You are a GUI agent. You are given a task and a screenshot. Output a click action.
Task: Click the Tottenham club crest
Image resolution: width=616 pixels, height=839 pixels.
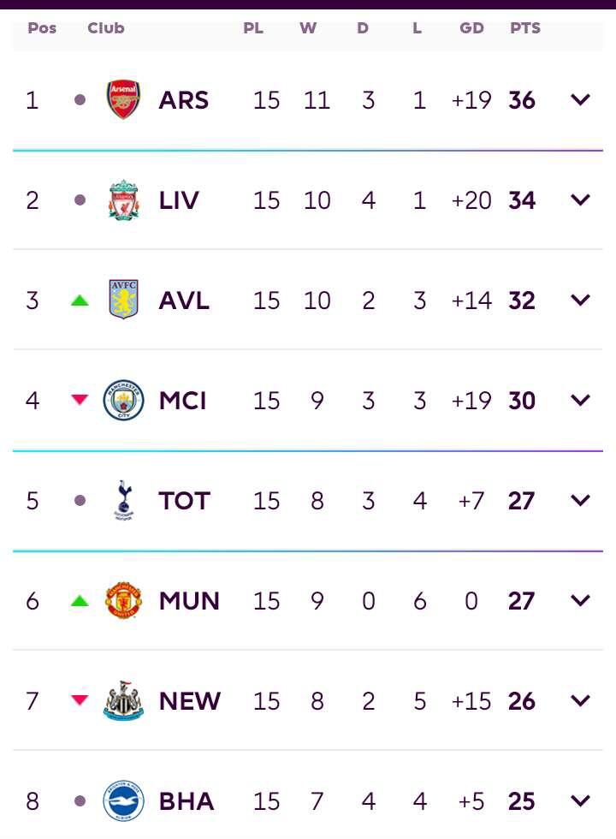pyautogui.click(x=123, y=500)
